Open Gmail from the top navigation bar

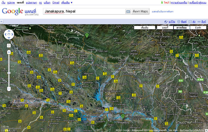click(x=56, y=3)
